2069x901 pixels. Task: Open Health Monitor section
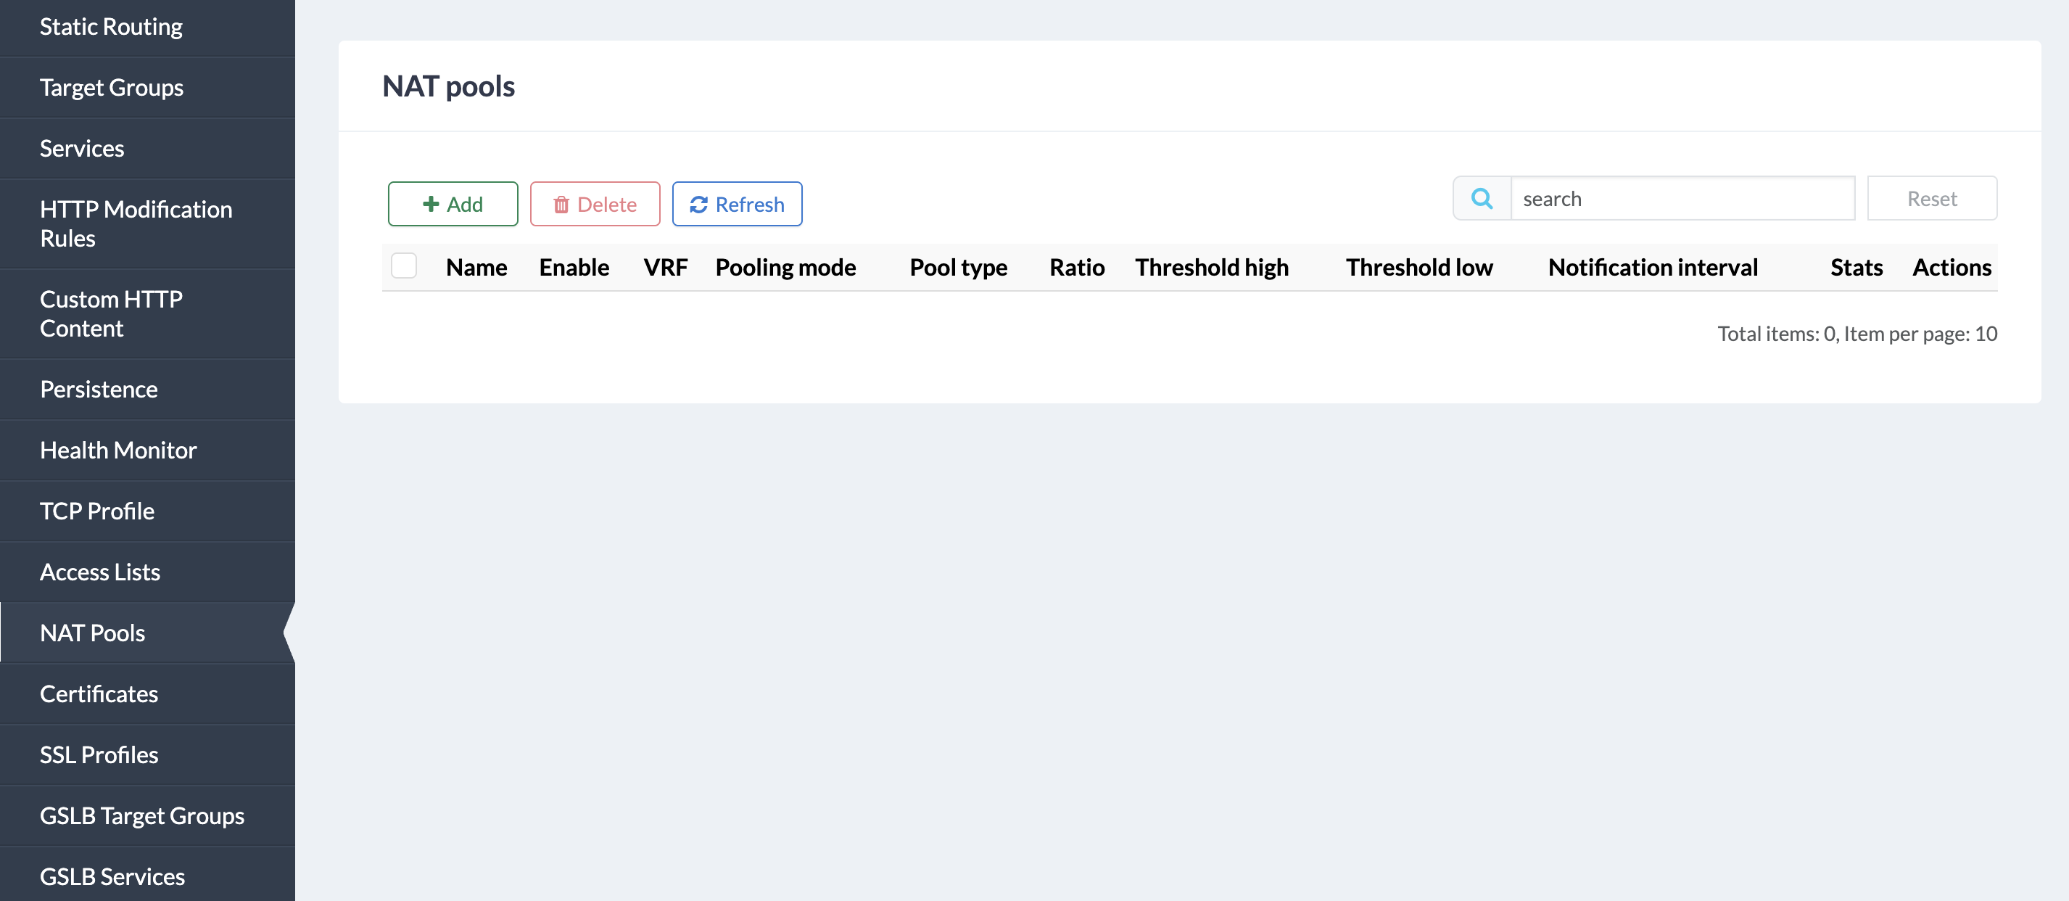click(x=118, y=450)
